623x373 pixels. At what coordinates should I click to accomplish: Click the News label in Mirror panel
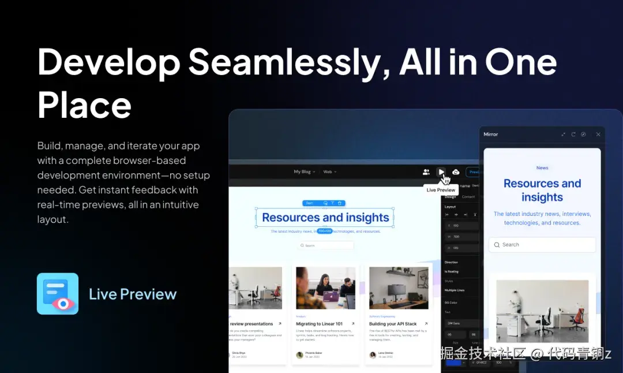(x=542, y=168)
